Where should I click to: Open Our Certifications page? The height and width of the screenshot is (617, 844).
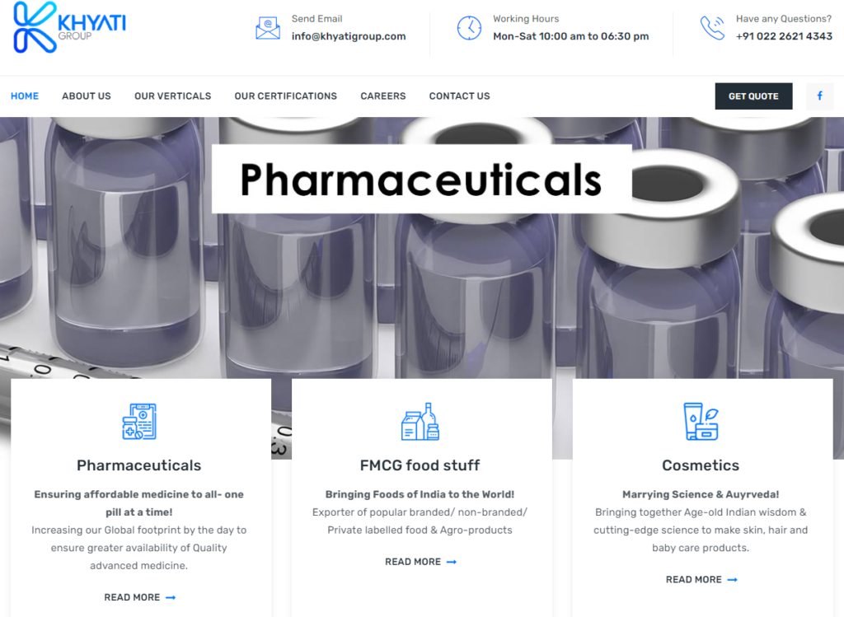[286, 96]
